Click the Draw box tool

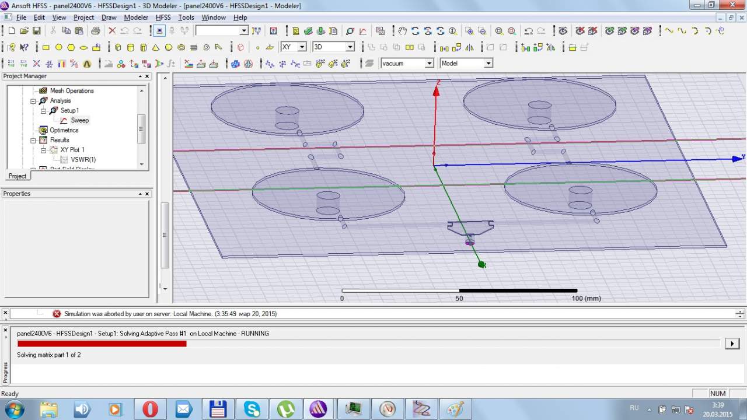click(x=118, y=47)
